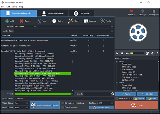Click the wand icon under preview

[x=157, y=53]
